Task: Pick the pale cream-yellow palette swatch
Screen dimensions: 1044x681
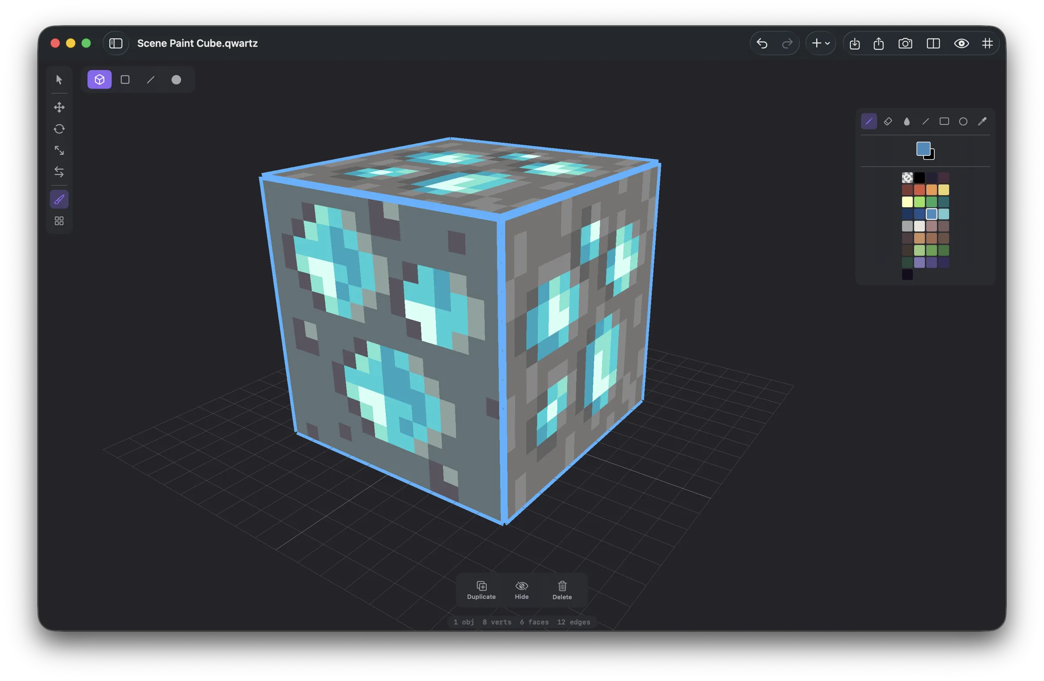Action: click(907, 202)
